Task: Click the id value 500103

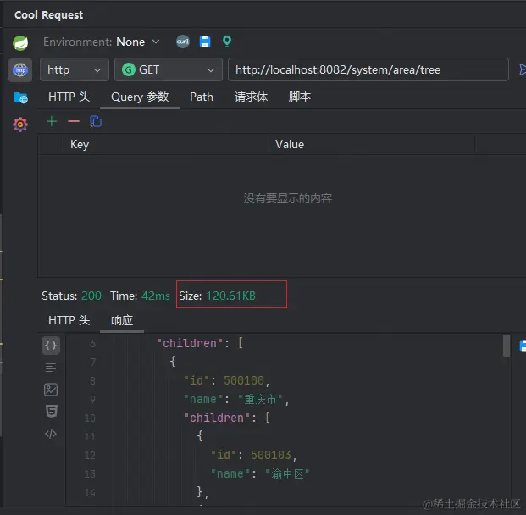Action: [x=271, y=455]
